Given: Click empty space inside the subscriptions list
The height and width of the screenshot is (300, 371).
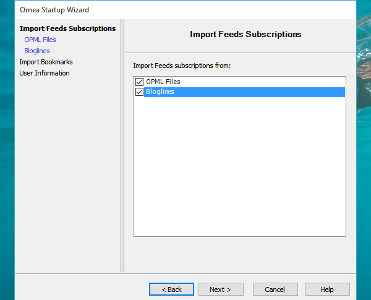Looking at the screenshot, I should [x=240, y=166].
